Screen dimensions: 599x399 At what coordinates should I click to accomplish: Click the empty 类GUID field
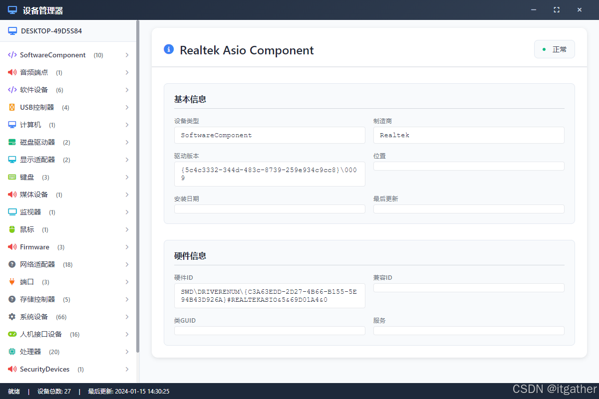(x=270, y=331)
